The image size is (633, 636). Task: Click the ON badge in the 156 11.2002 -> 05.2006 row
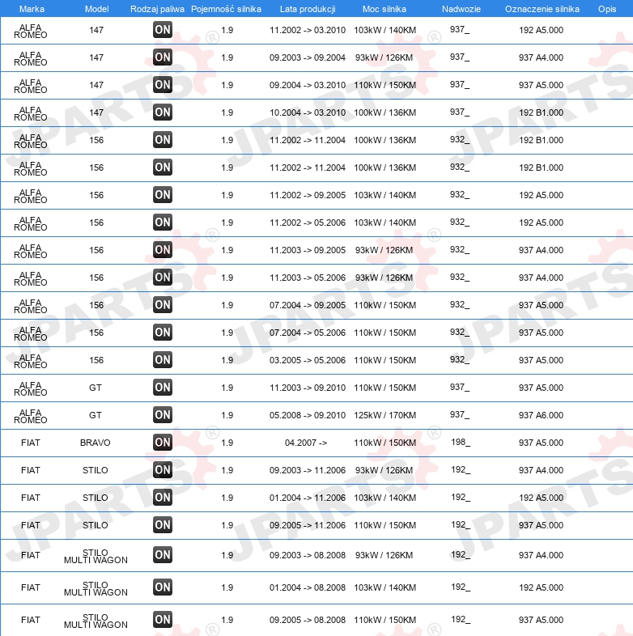click(163, 223)
